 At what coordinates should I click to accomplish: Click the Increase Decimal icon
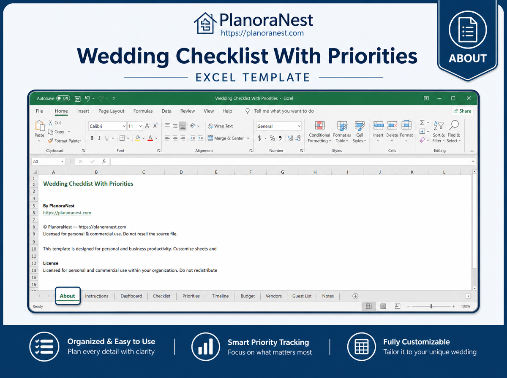pyautogui.click(x=290, y=138)
